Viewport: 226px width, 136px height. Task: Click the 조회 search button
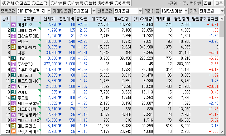[208, 3]
